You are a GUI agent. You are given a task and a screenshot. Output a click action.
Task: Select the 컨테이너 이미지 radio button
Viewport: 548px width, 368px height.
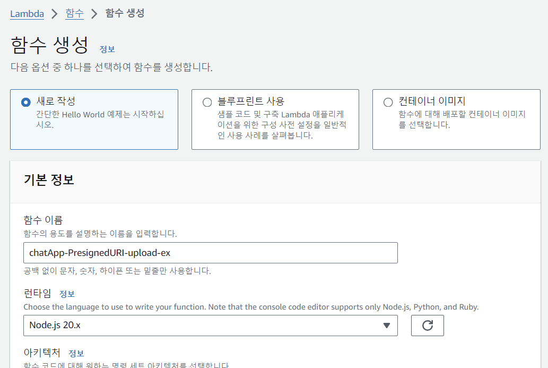[388, 102]
